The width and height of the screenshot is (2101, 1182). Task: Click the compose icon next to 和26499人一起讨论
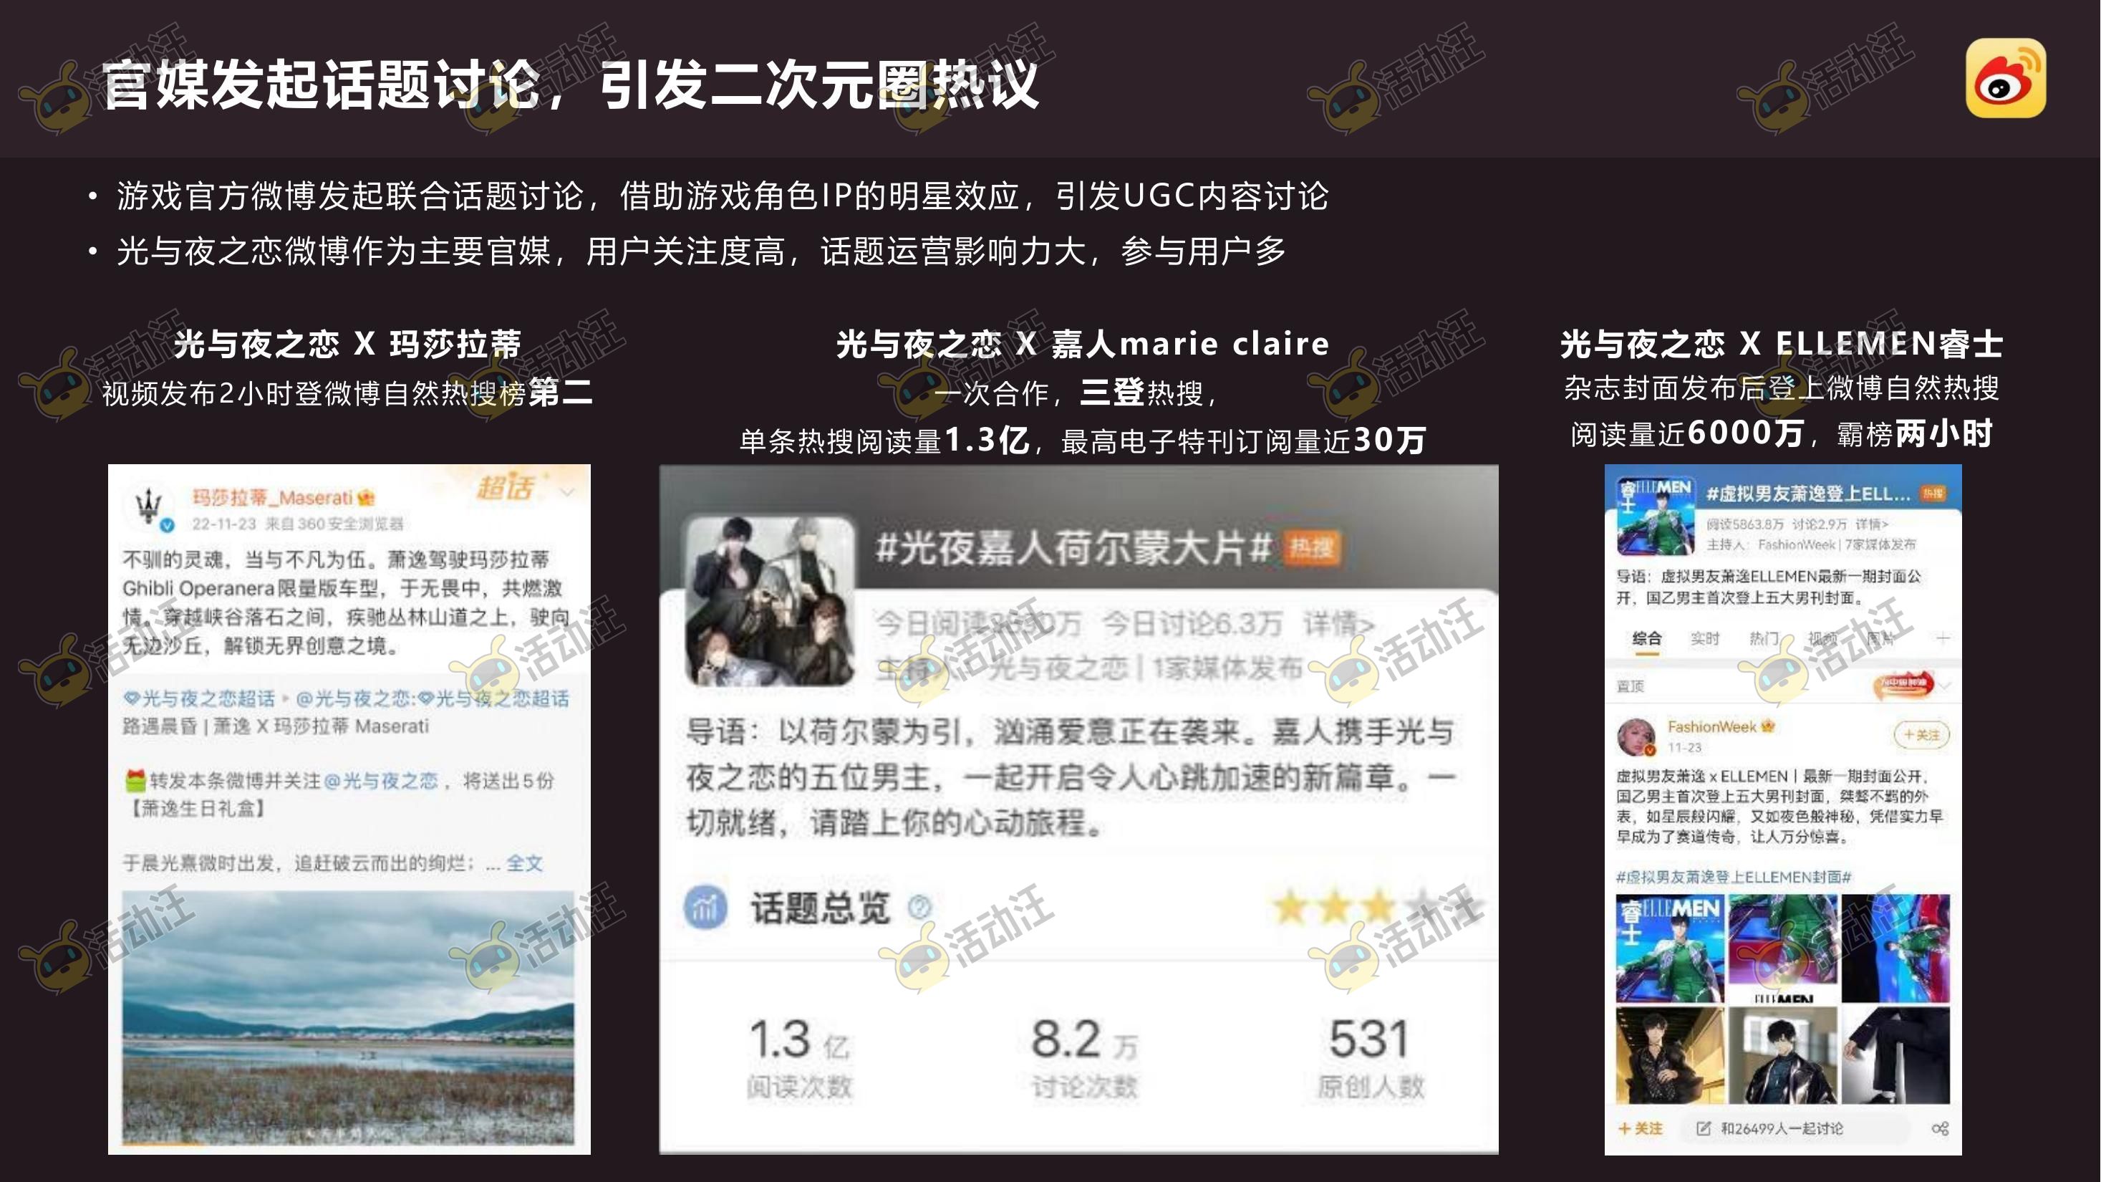(1703, 1128)
